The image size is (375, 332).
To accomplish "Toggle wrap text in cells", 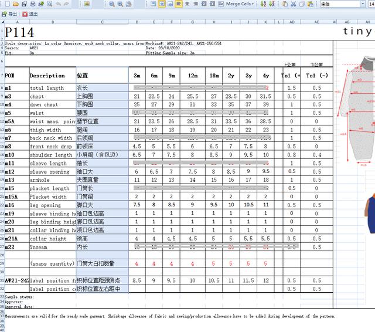I will pos(221,4).
